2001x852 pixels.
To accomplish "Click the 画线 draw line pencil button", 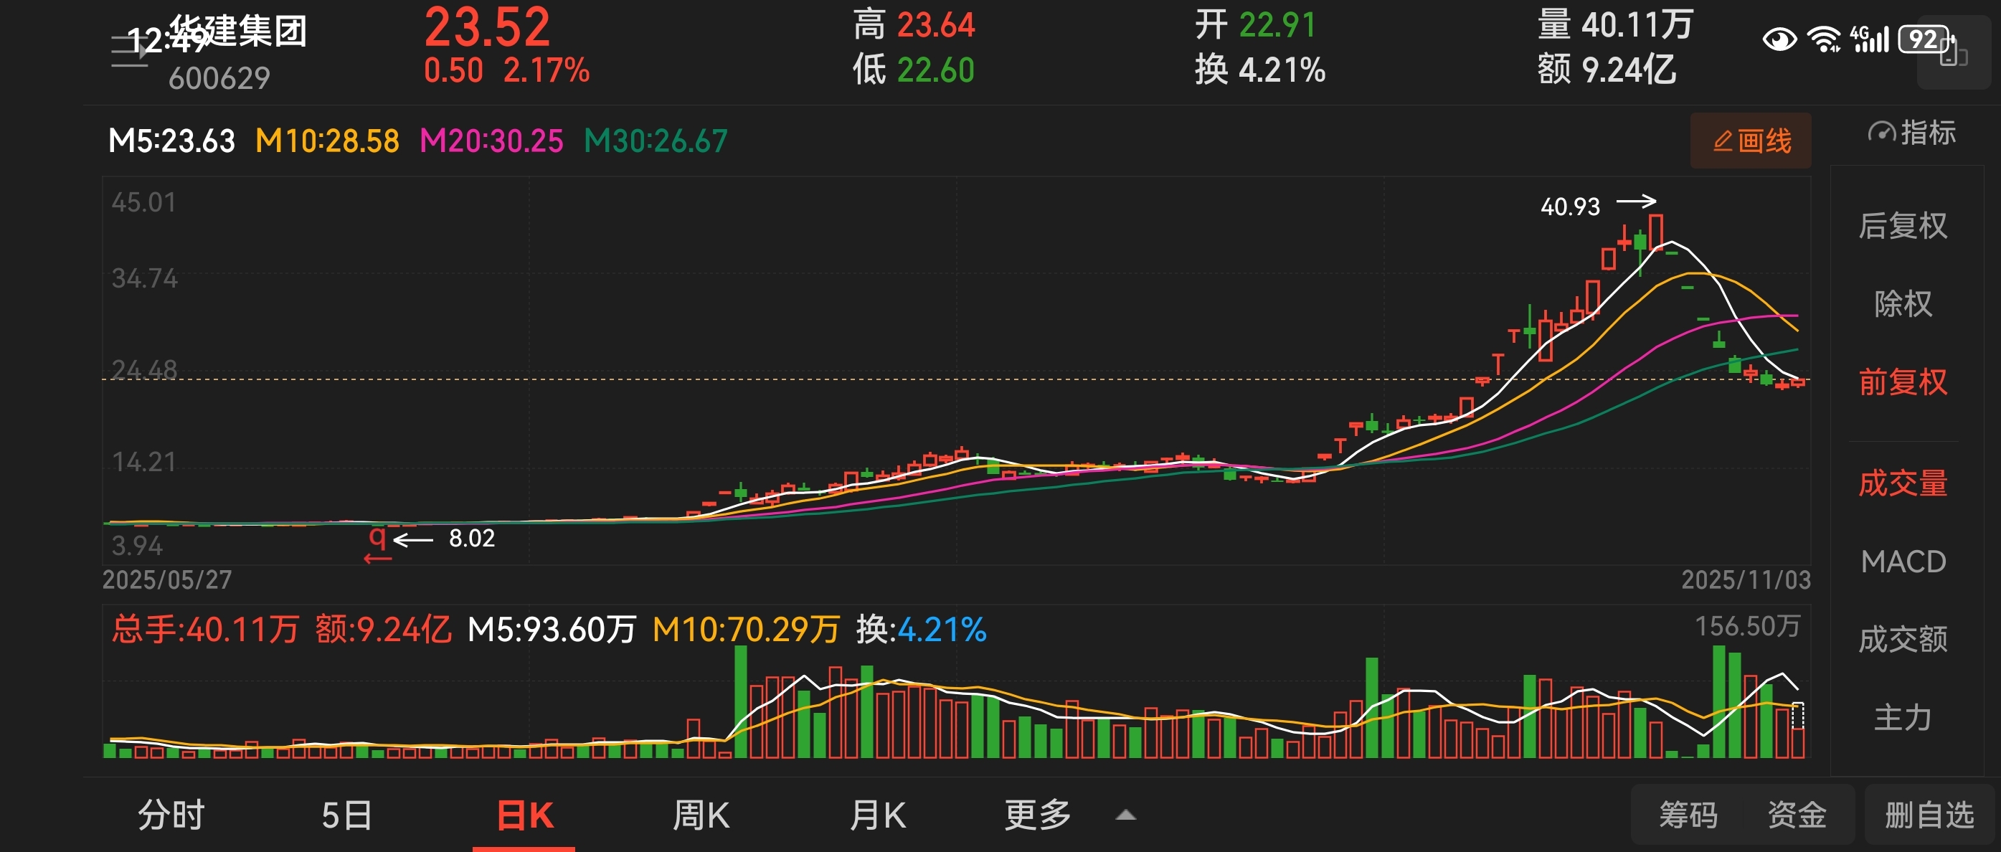I will (1750, 141).
